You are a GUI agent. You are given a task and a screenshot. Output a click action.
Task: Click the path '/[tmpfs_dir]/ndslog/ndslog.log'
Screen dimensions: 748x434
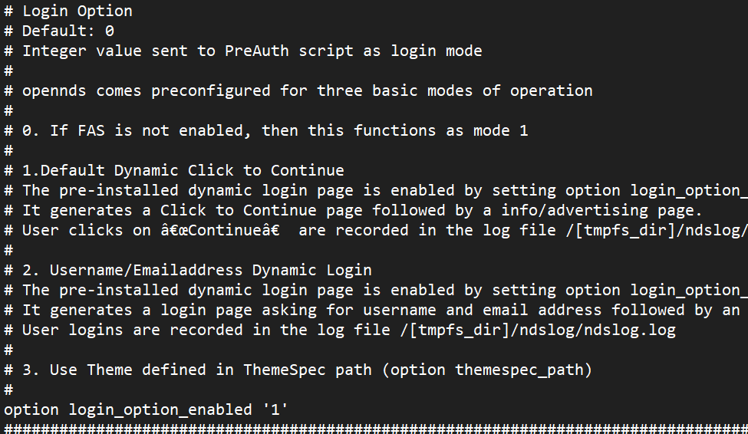click(x=538, y=330)
